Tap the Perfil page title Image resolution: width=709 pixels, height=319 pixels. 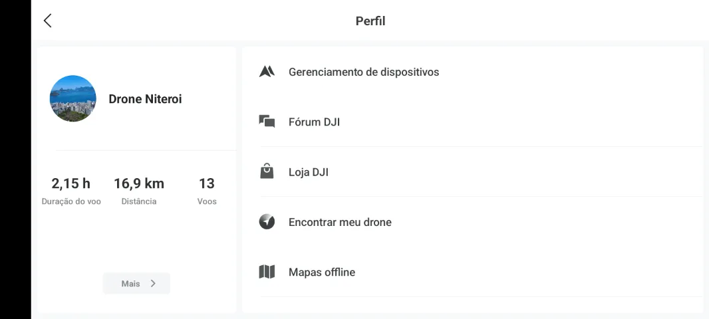(x=370, y=21)
